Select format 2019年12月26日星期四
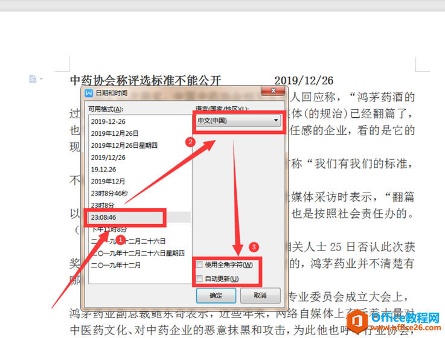Screen dimensions: 445x338 click(x=140, y=145)
